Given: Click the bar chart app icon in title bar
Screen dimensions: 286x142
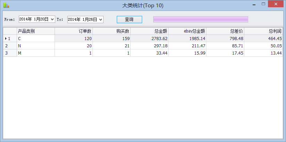Looking at the screenshot, I should [6, 5].
